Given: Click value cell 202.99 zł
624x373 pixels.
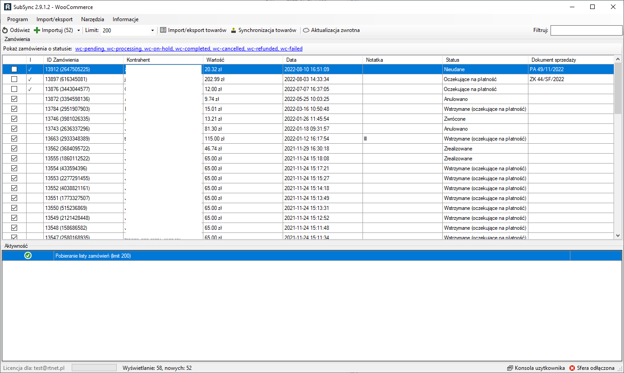Looking at the screenshot, I should pos(243,79).
